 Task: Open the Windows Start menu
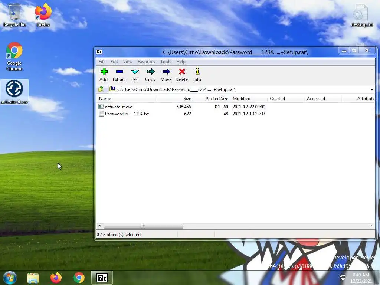pyautogui.click(x=10, y=278)
